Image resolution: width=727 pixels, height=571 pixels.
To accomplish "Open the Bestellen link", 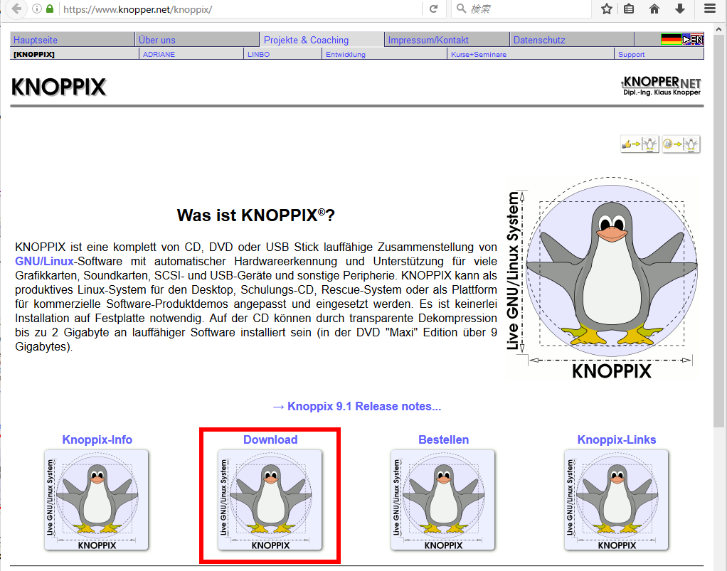I will click(x=443, y=439).
